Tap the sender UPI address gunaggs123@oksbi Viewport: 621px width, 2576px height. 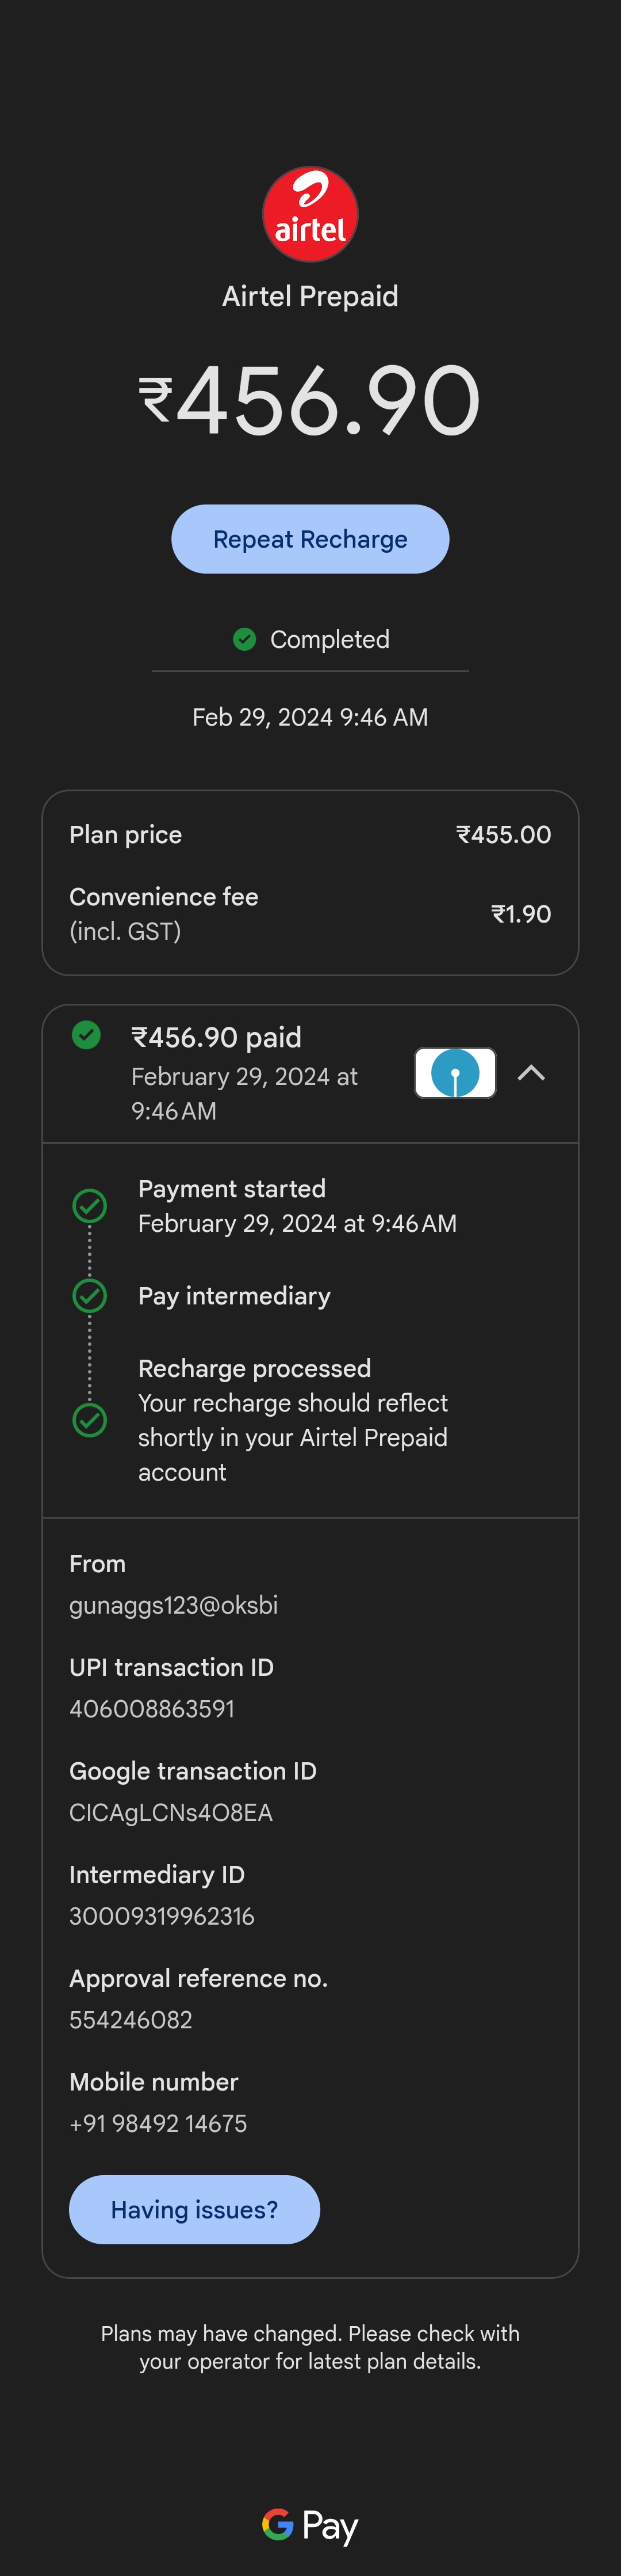[174, 1605]
